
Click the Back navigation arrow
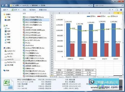pos(3,6)
